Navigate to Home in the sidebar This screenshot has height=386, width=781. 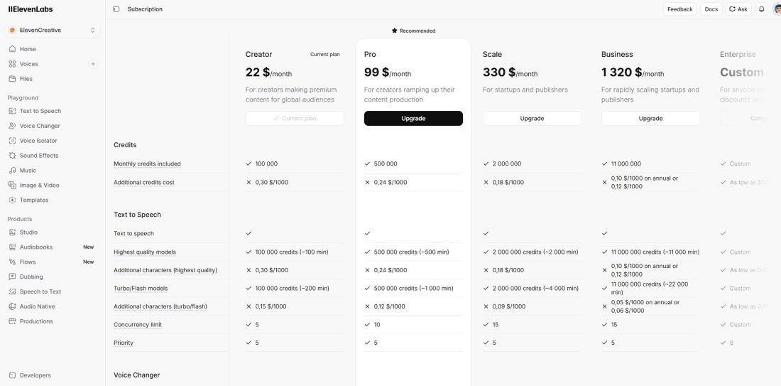[28, 49]
